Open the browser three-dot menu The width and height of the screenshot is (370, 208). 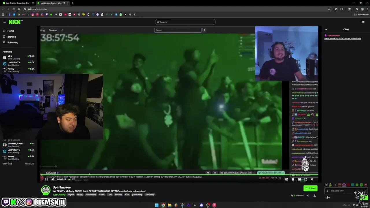(367, 9)
